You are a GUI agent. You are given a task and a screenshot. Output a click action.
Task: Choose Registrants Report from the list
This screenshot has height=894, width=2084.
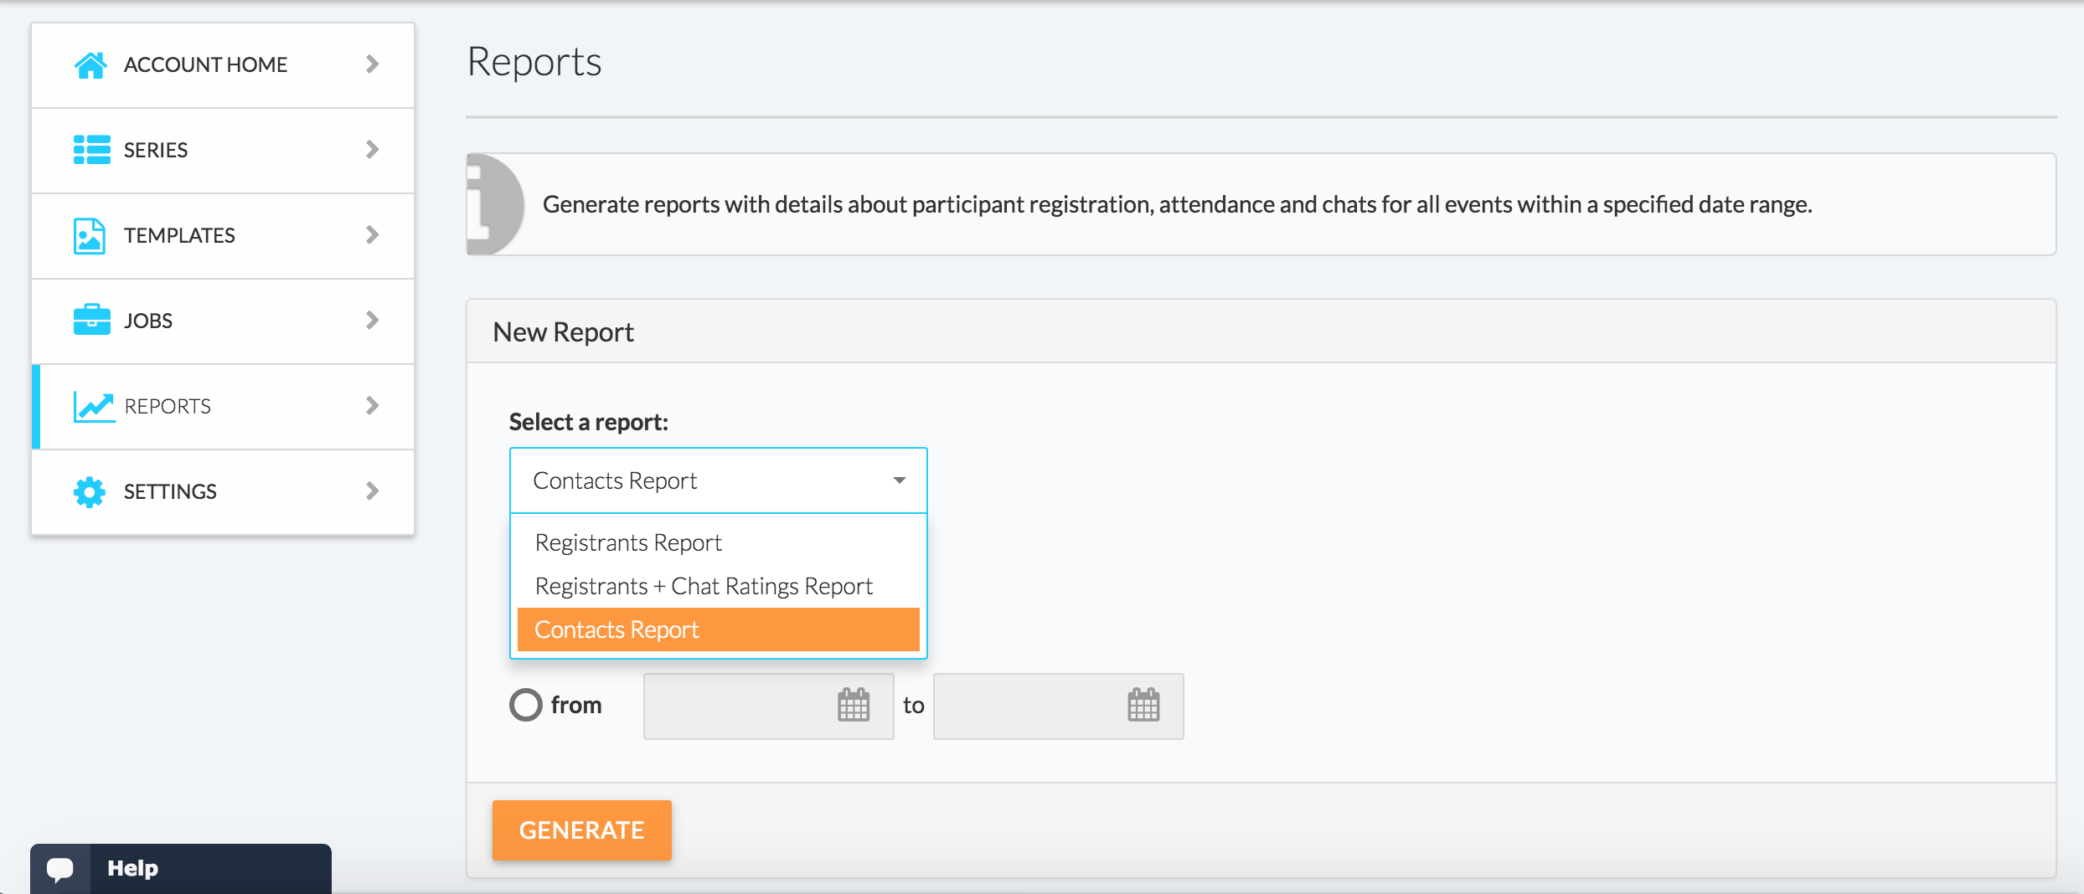tap(628, 542)
